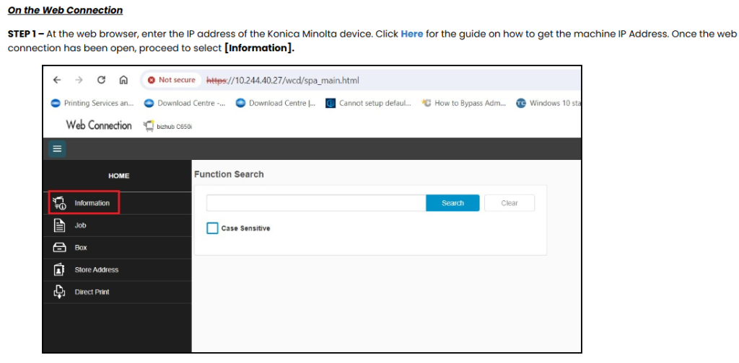Click the Store Address icon
This screenshot has height=363, width=739.
pyautogui.click(x=59, y=269)
